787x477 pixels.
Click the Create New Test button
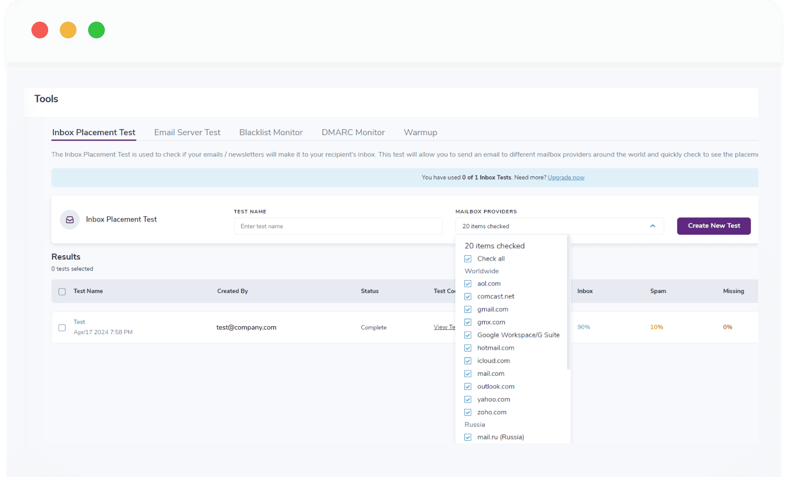[713, 226]
